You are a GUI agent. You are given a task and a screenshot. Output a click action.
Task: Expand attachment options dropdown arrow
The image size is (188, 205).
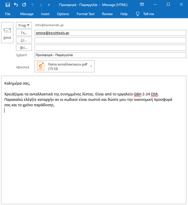coord(91,66)
